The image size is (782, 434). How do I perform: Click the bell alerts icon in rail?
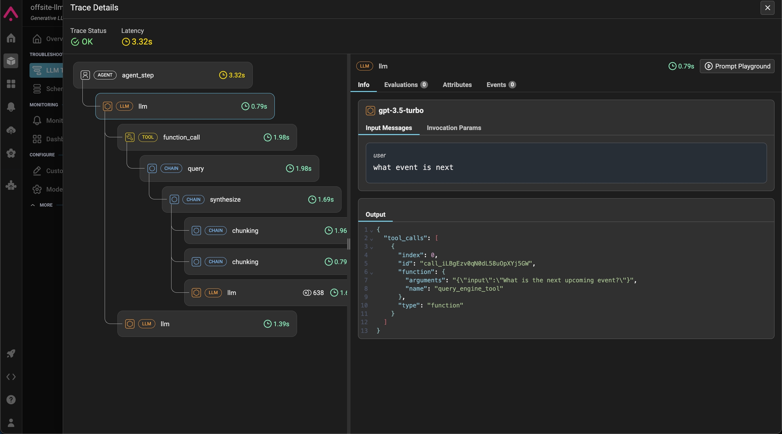point(11,107)
